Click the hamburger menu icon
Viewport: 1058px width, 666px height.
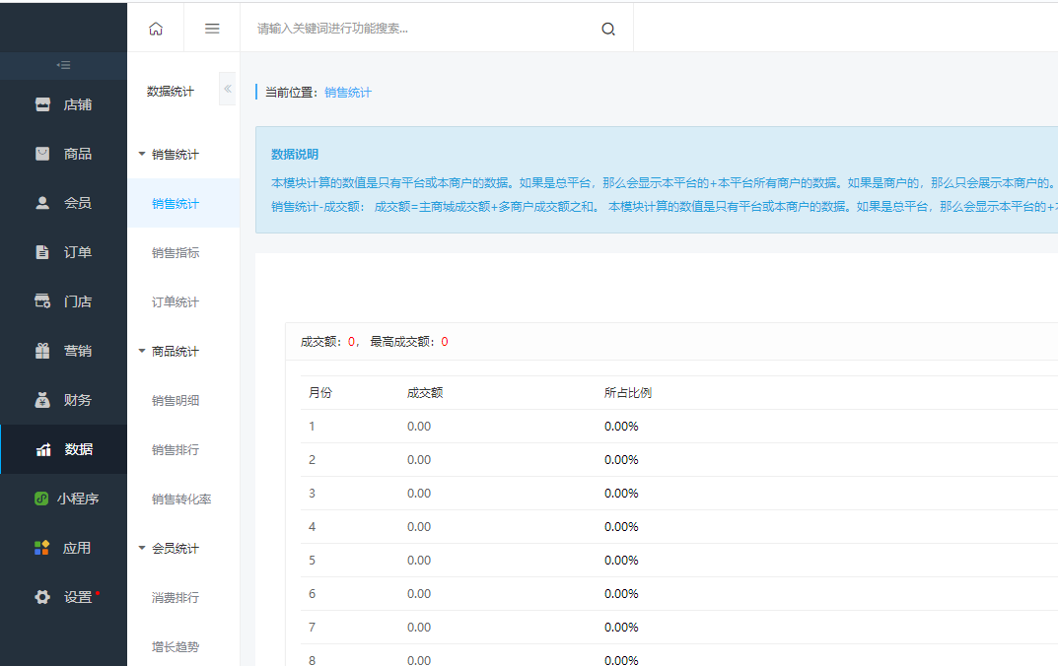click(212, 29)
